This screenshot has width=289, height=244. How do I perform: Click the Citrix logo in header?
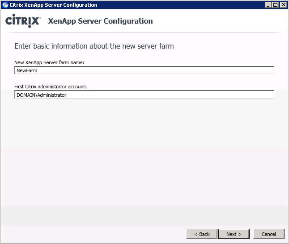(23, 21)
